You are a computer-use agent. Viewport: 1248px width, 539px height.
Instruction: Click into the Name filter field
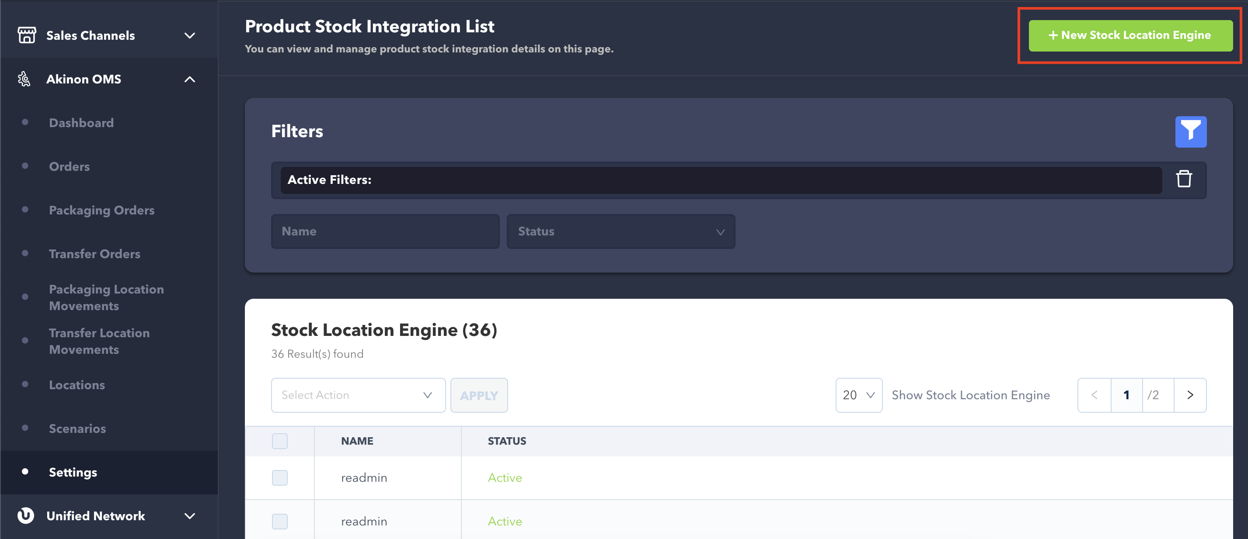point(385,231)
